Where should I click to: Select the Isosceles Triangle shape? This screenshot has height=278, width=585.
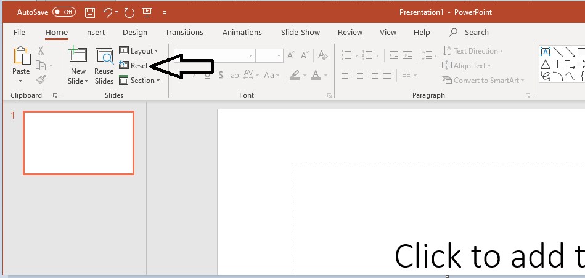tap(546, 65)
